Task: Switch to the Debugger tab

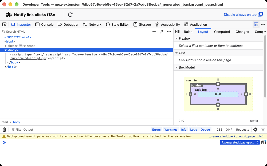Action: tap(68, 24)
